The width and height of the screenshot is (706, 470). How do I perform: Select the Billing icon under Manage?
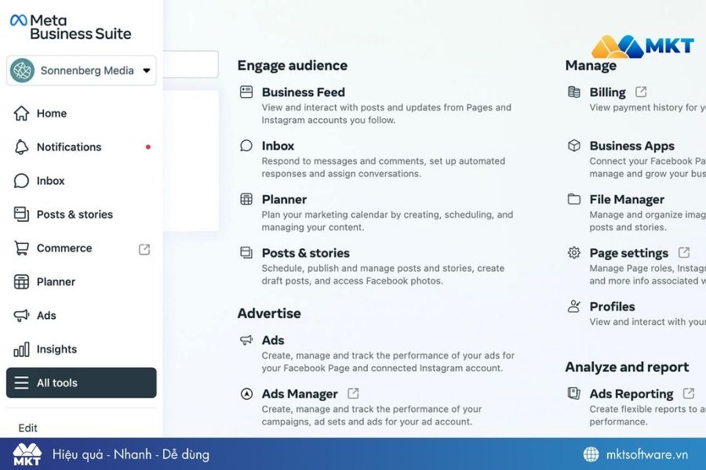coord(573,92)
